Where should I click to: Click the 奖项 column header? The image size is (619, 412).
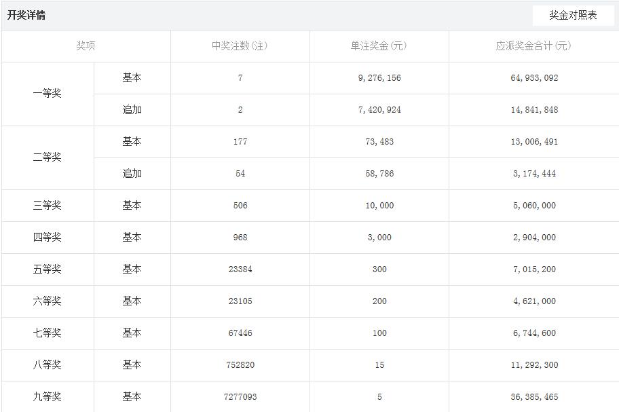click(86, 45)
